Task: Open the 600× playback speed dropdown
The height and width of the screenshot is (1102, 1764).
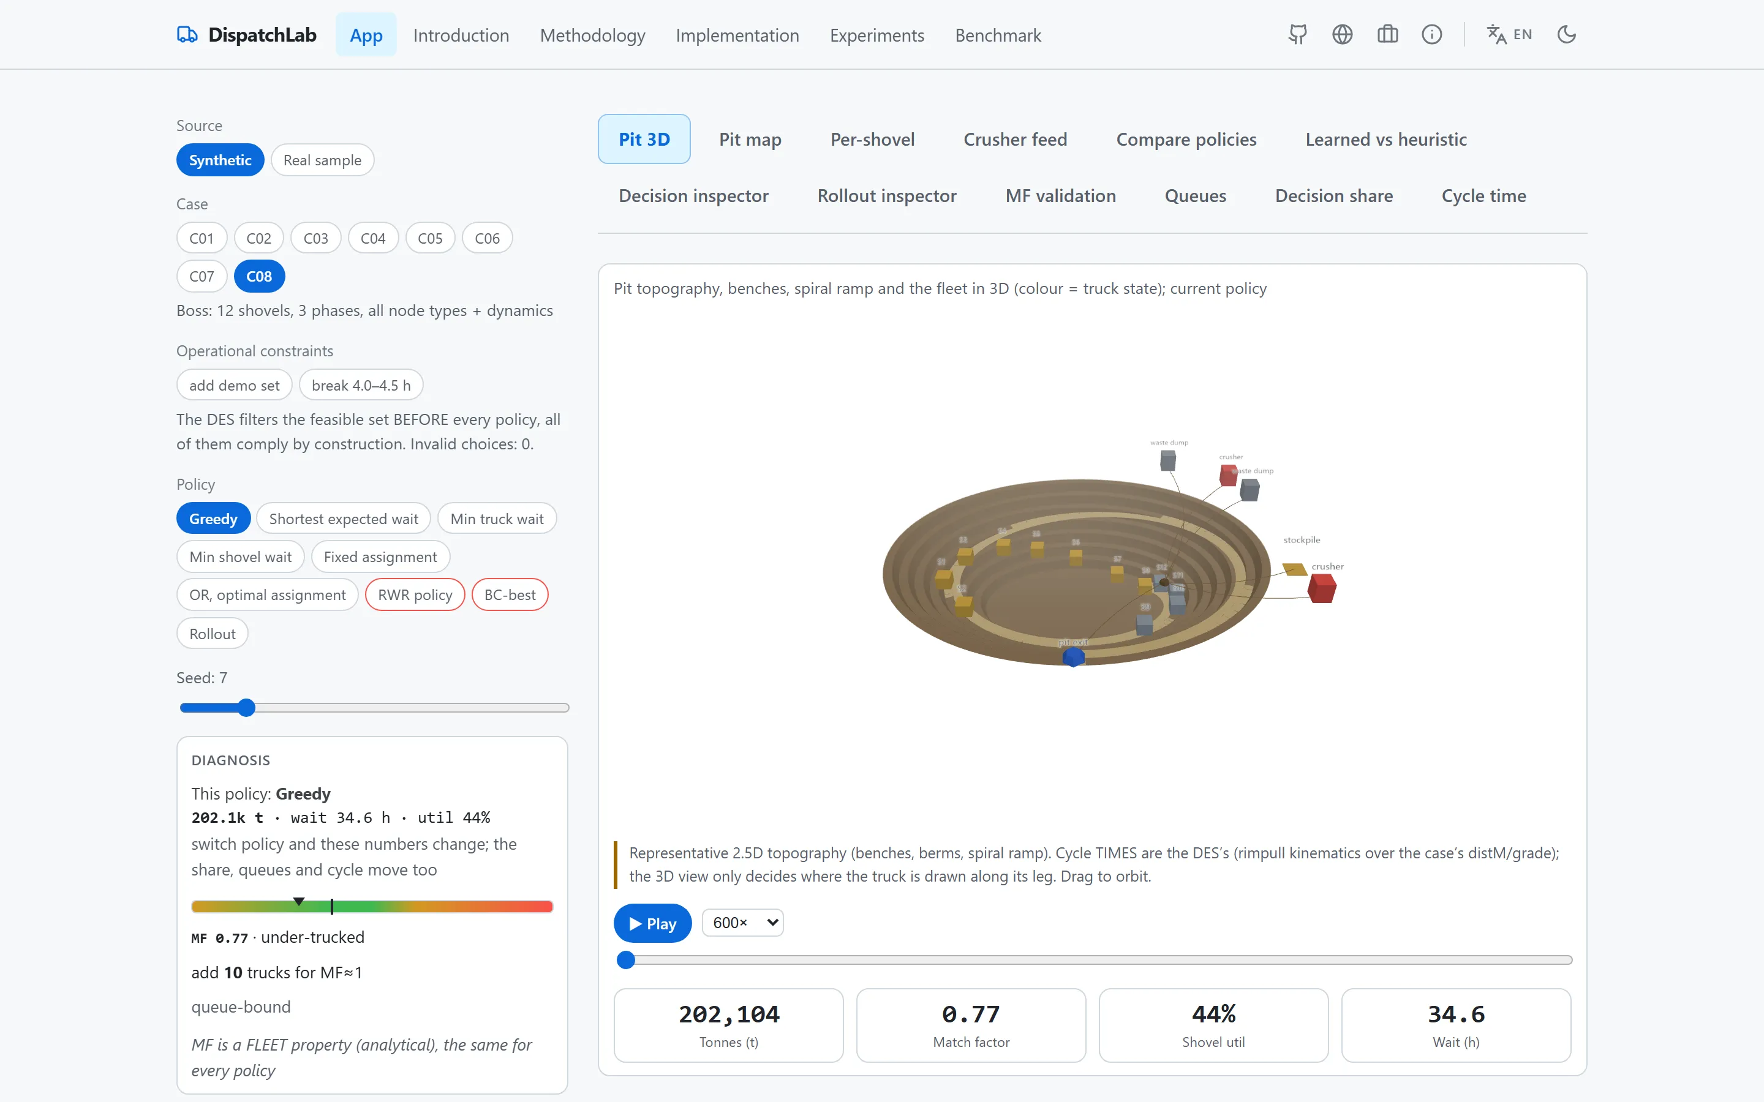Action: click(742, 923)
